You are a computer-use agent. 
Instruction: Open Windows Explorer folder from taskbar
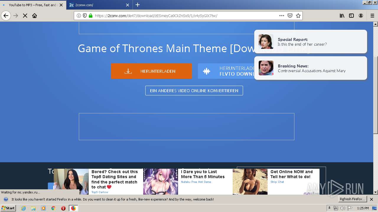[x=33, y=208]
